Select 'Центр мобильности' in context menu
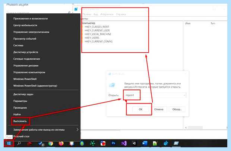The image size is (231, 151). click(x=25, y=25)
